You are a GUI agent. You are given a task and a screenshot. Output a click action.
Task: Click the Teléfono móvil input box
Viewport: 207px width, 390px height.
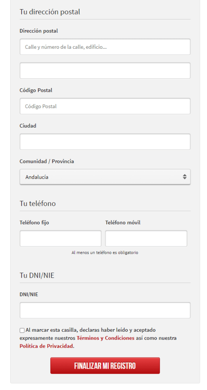tap(146, 238)
